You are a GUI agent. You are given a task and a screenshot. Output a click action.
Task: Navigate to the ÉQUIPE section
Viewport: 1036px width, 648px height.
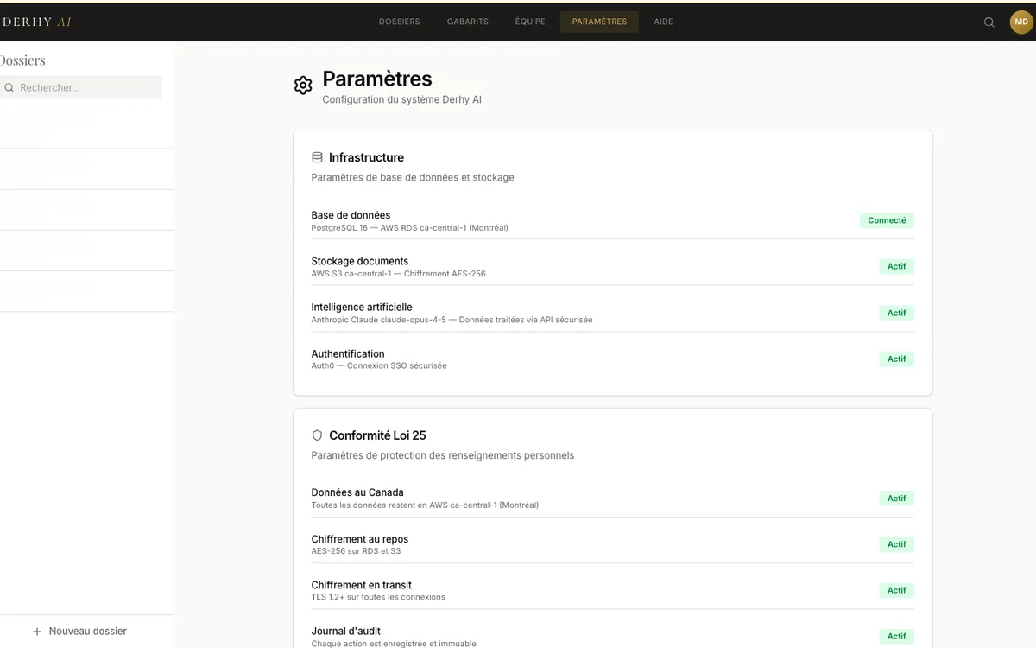click(x=530, y=22)
